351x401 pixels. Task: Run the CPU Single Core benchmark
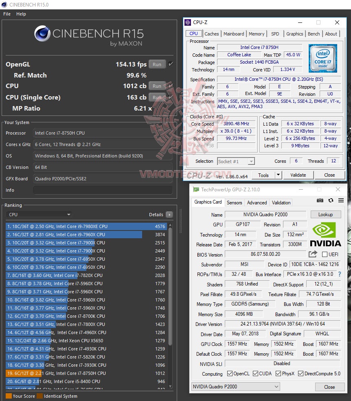tap(157, 97)
